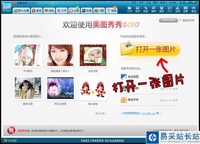This screenshot has height=144, width=200.
Task: Open the 饰品 tab
Action: (x=49, y=10)
